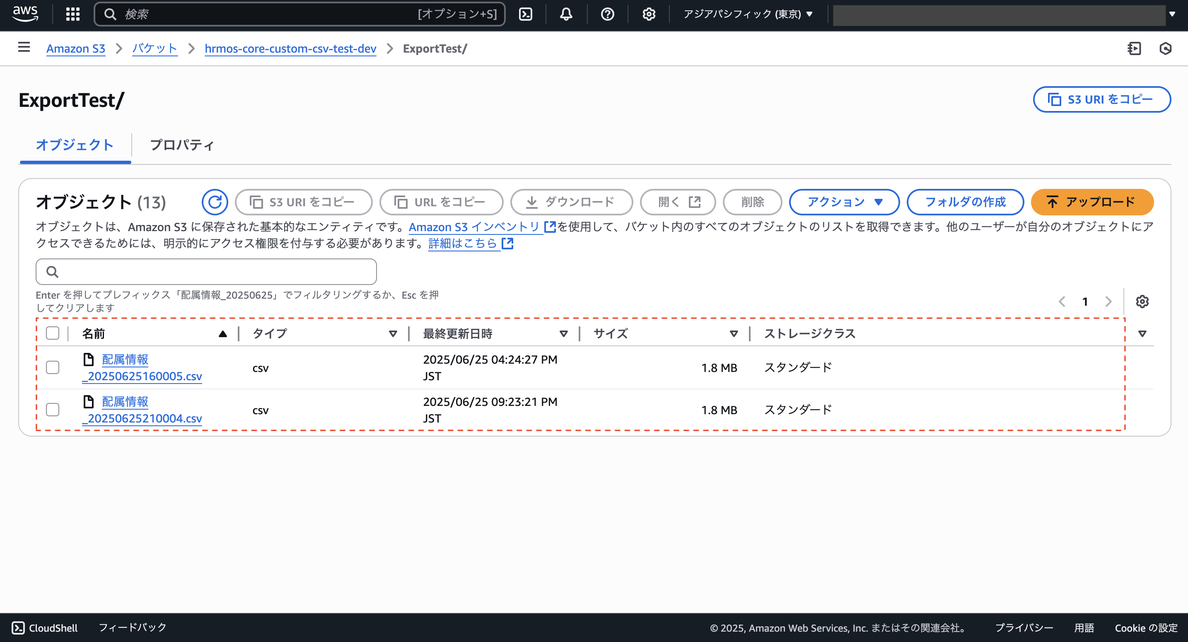Image resolution: width=1188 pixels, height=642 pixels.
Task: Check the 配属情報_20250625160005.csv row checkbox
Action: click(53, 367)
